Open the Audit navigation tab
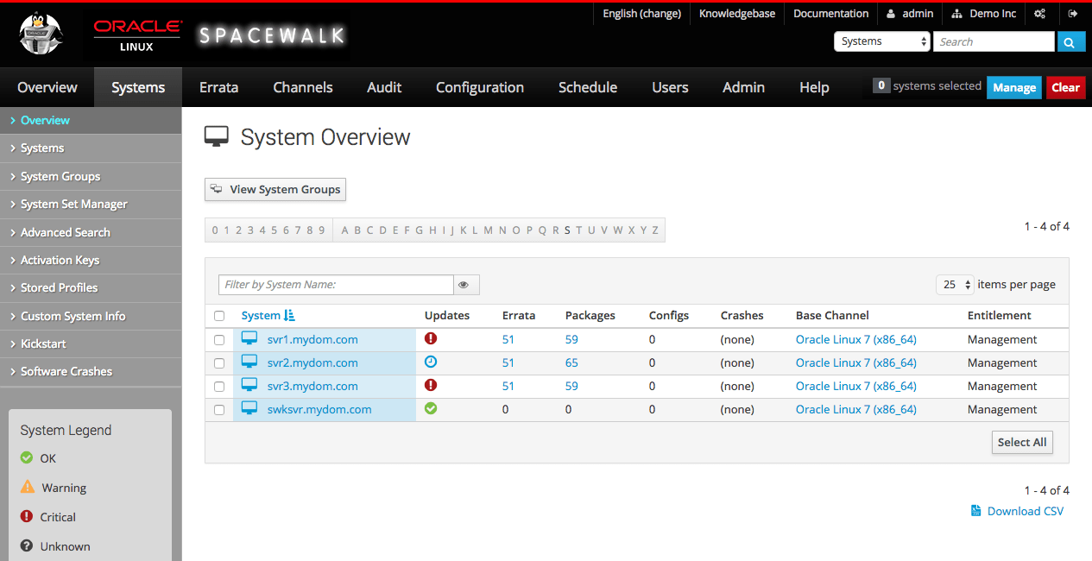This screenshot has width=1092, height=561. click(x=384, y=87)
